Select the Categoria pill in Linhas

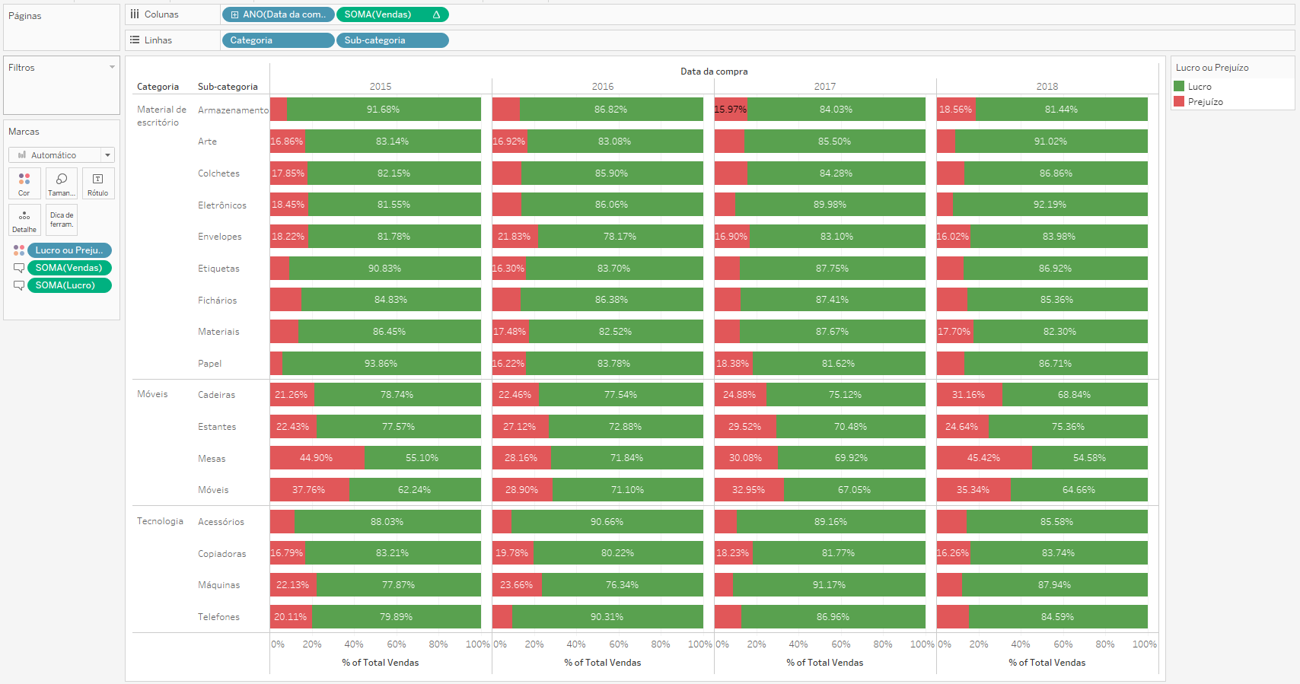(278, 40)
